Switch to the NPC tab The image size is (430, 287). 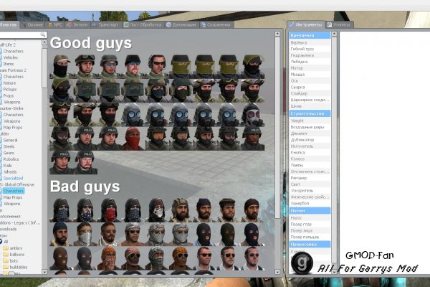[55, 24]
